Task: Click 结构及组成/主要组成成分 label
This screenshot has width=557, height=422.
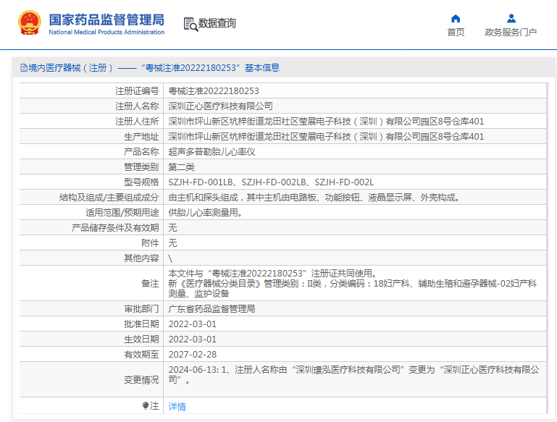Action: [109, 198]
